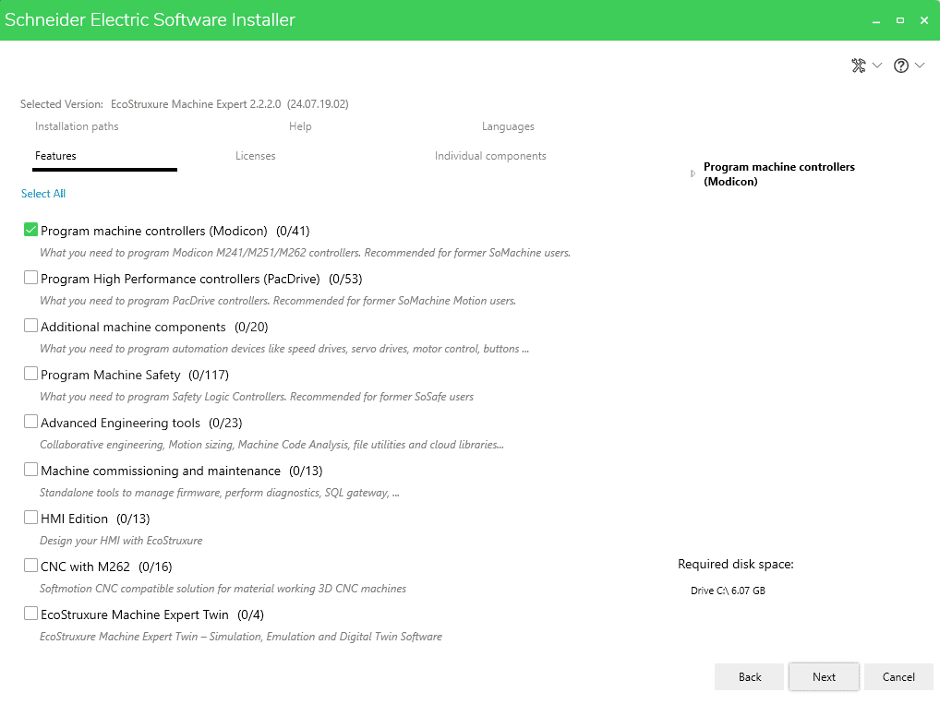Image resolution: width=940 pixels, height=704 pixels.
Task: Expand dropdown arrow beside help icon
Action: (920, 66)
